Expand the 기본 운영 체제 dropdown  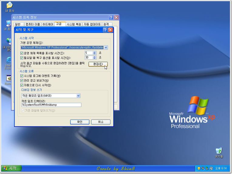pos(106,47)
